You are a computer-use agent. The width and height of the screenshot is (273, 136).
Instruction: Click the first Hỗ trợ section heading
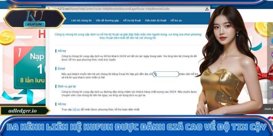62,51
